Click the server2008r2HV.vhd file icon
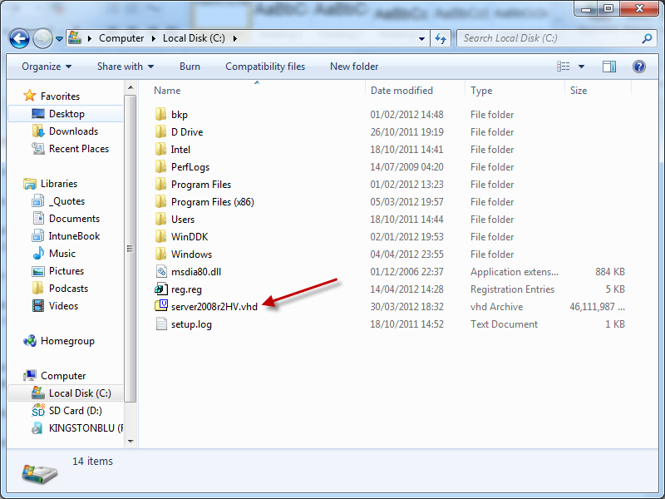 (162, 307)
